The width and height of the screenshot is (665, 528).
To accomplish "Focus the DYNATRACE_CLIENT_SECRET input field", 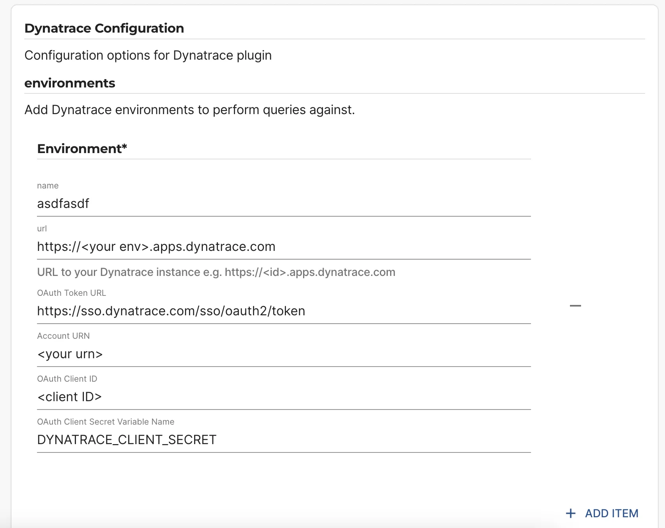I will pos(284,440).
